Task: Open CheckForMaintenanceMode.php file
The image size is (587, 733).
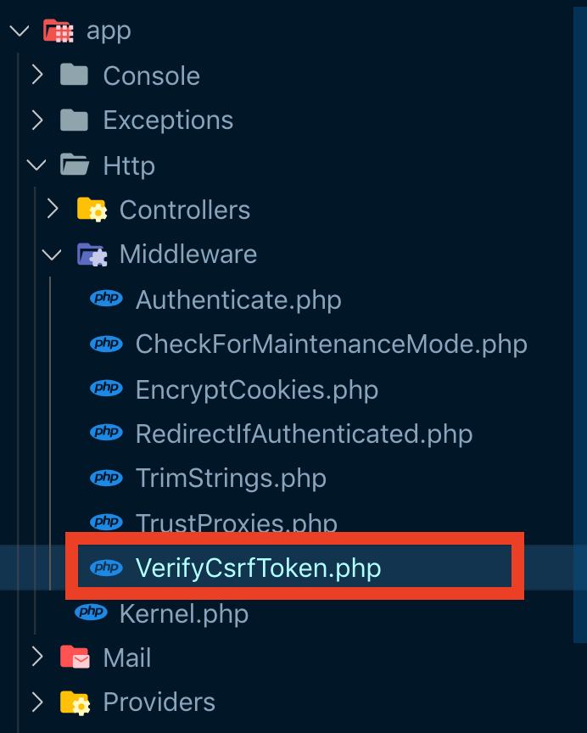Action: 331,344
